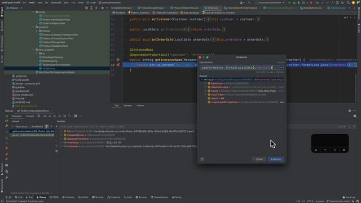This screenshot has width=361, height=203.
Task: Click the red Stop icon in top toolbar
Action: click(311, 3)
